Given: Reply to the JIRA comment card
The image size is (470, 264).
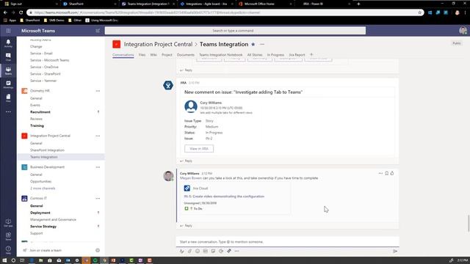Looking at the screenshot, I should (x=186, y=161).
